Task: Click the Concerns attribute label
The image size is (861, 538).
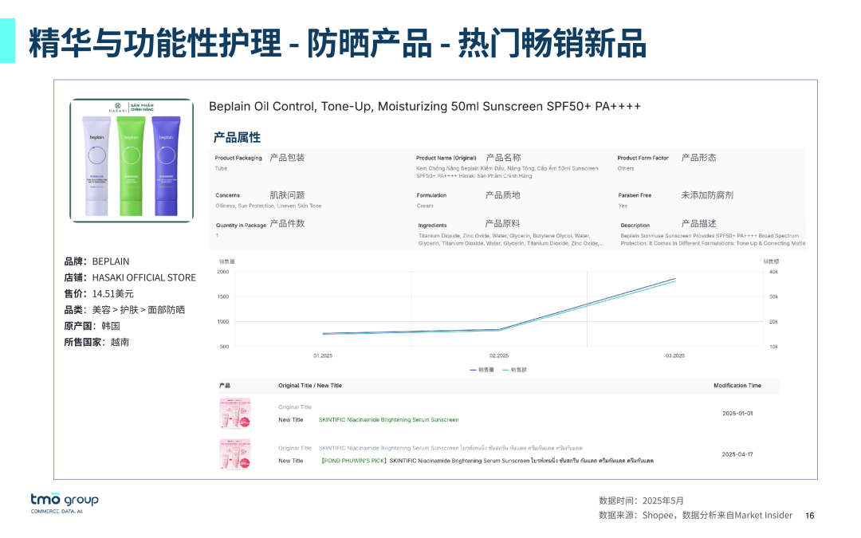Action: (x=227, y=195)
